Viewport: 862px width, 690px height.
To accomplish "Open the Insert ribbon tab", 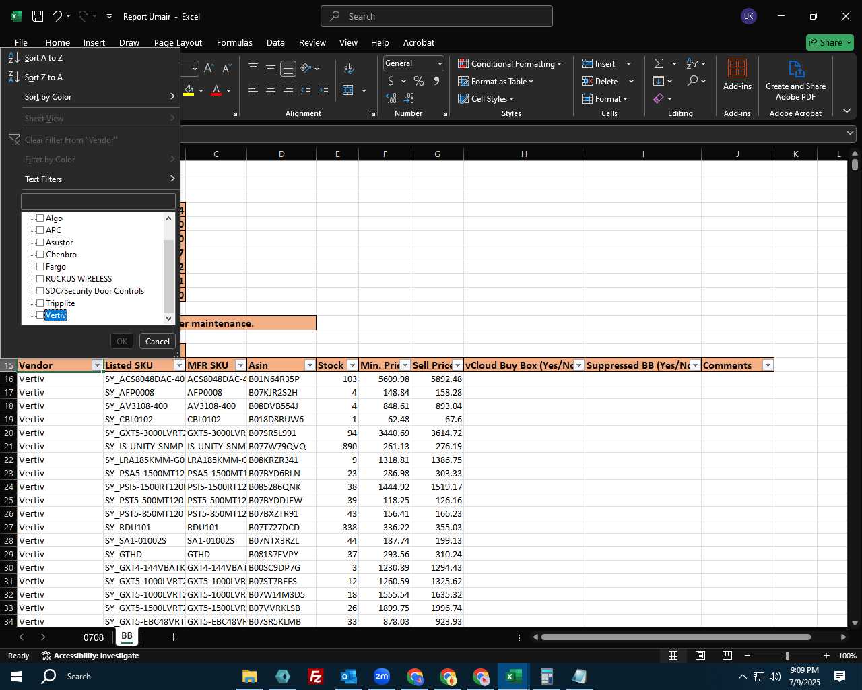I will 94,42.
